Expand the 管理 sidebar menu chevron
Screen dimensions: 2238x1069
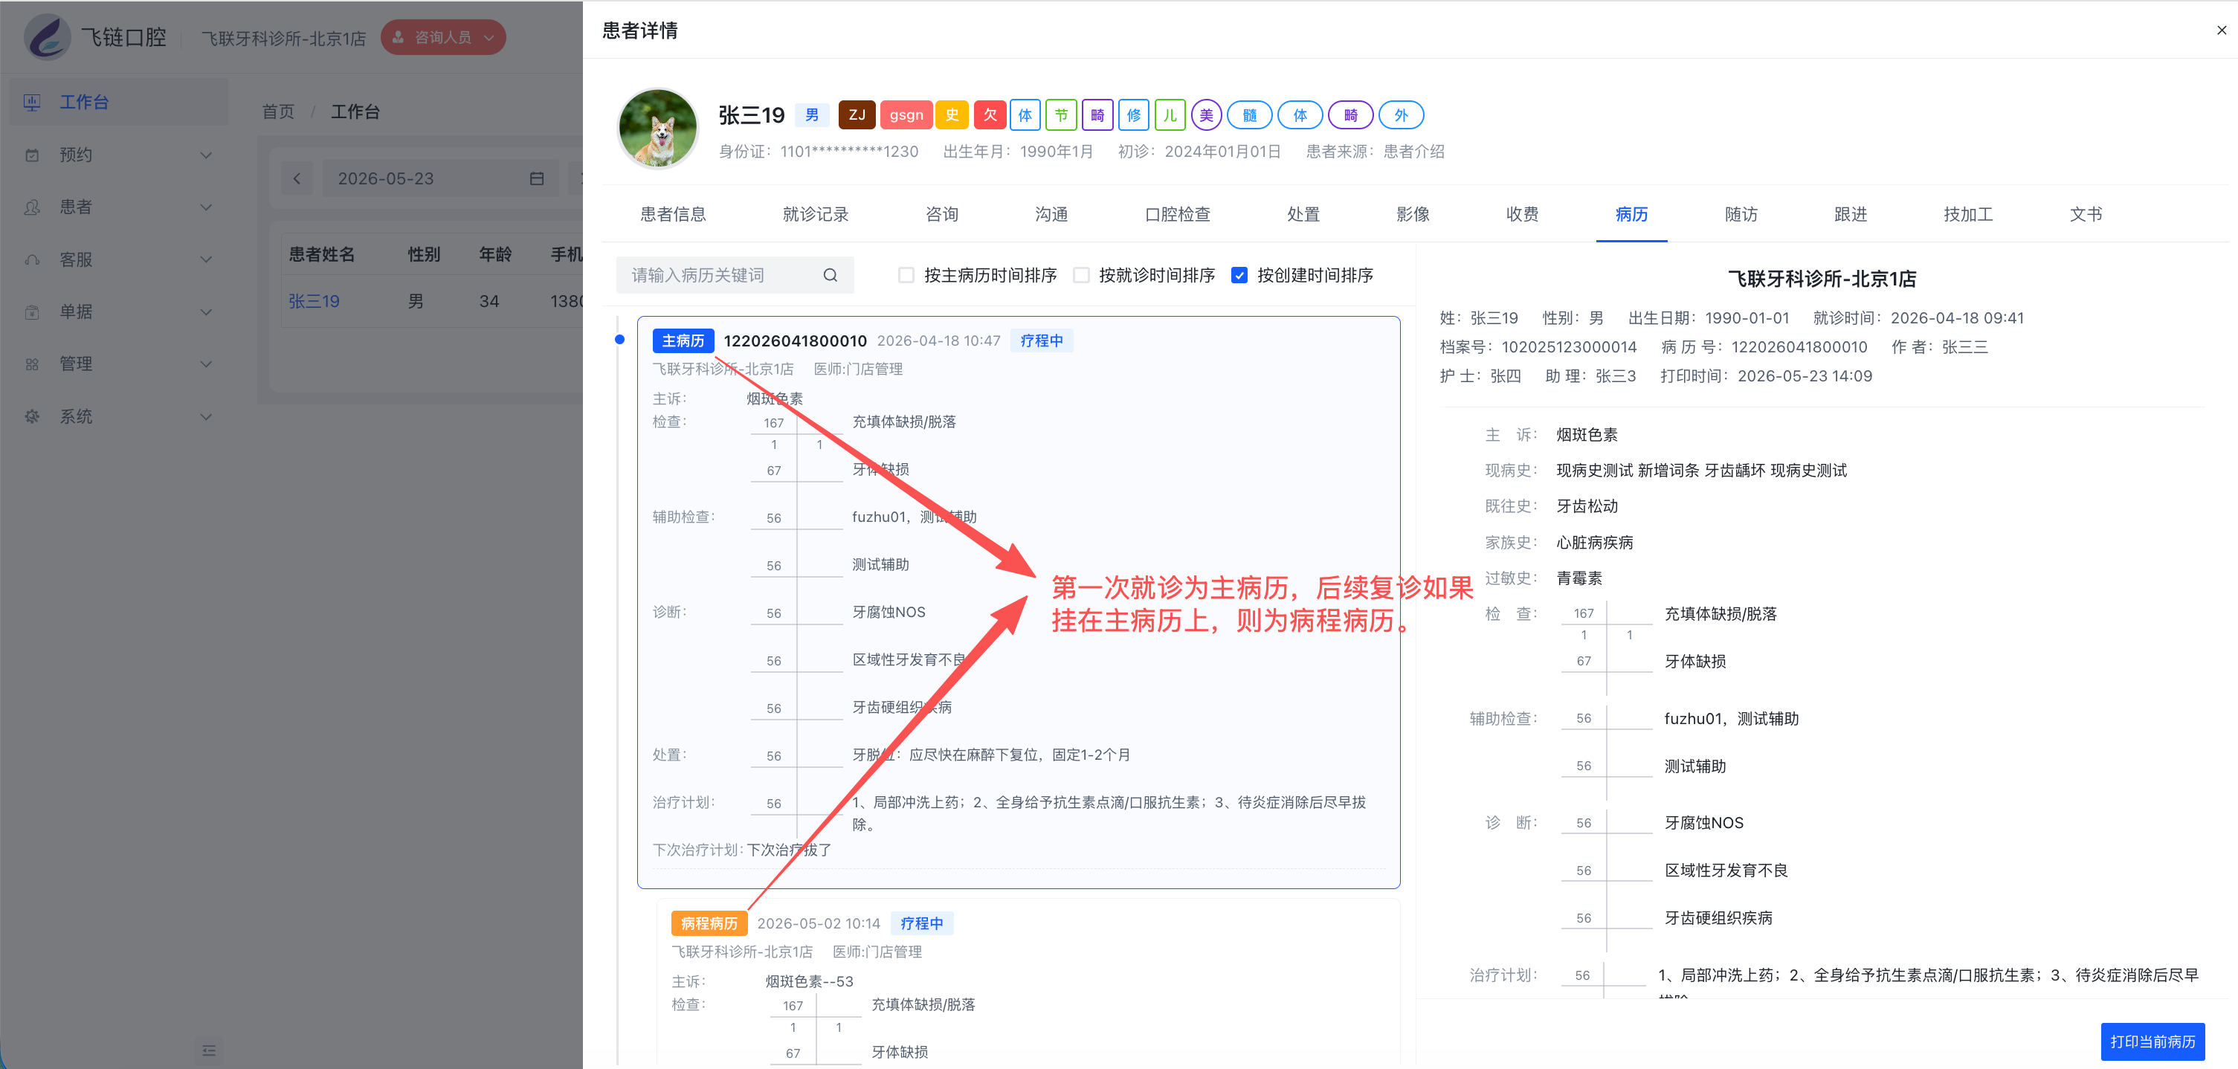206,365
